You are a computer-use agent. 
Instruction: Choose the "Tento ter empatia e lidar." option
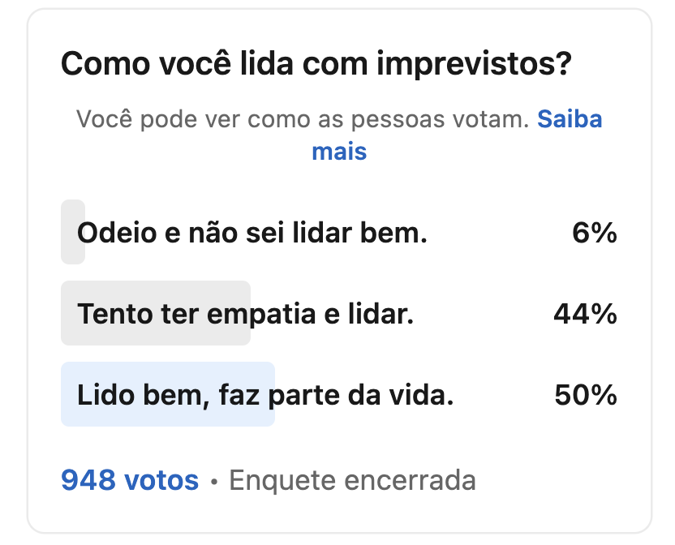(245, 314)
